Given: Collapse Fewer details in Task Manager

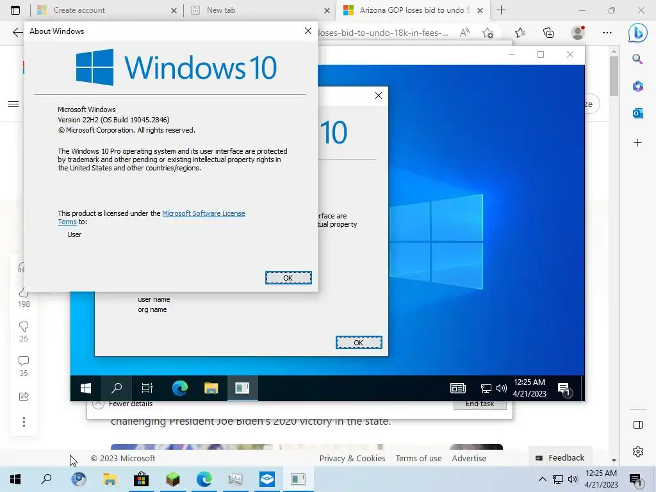Looking at the screenshot, I should click(123, 404).
